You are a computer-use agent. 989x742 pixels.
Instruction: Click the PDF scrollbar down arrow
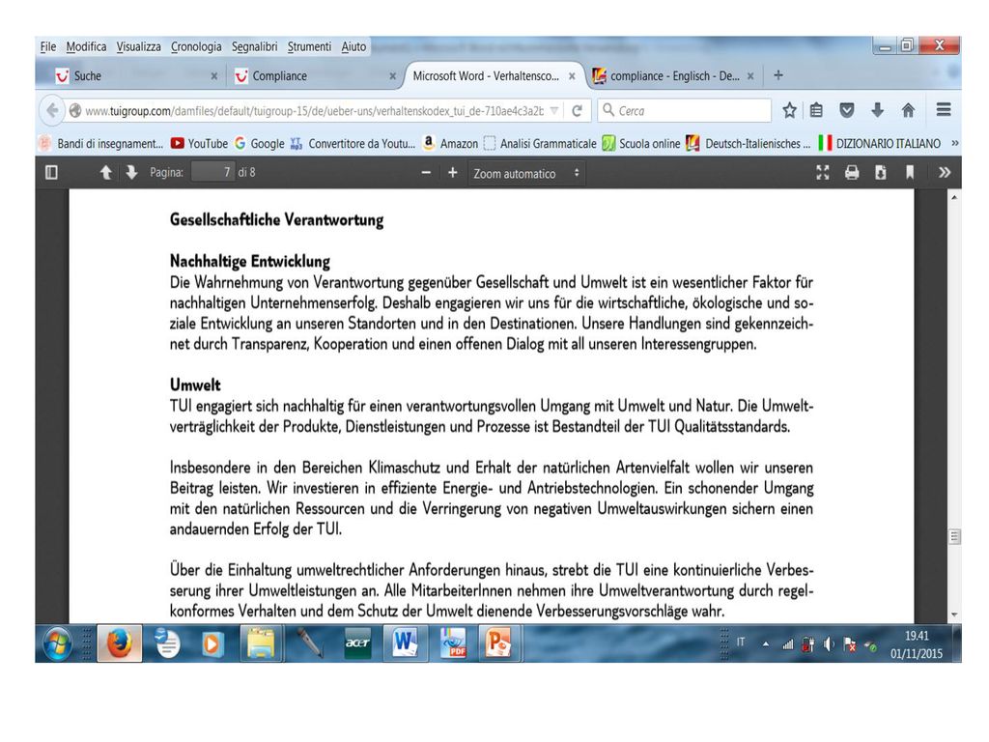(x=954, y=614)
